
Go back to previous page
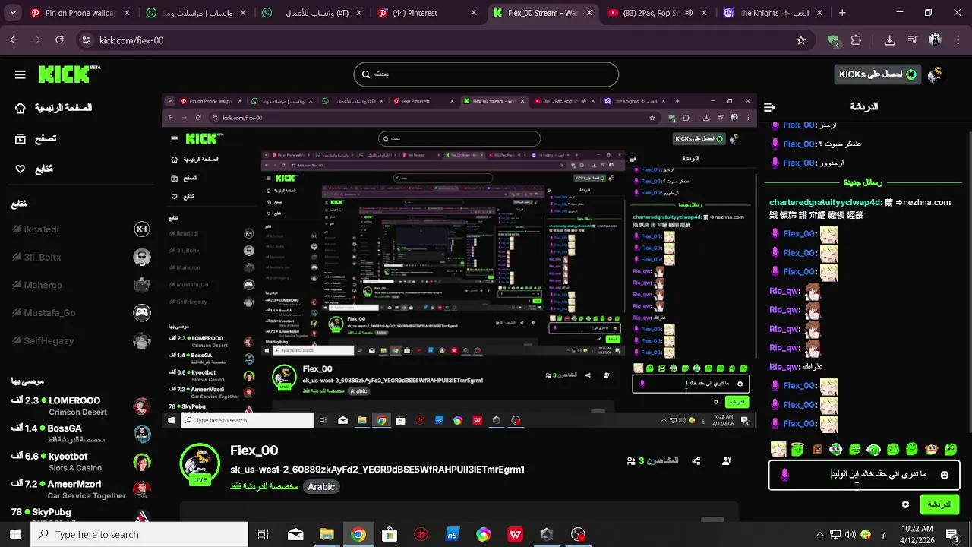(14, 40)
